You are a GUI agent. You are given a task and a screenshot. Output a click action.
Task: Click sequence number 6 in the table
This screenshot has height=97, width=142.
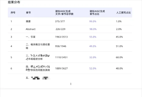[11, 68]
